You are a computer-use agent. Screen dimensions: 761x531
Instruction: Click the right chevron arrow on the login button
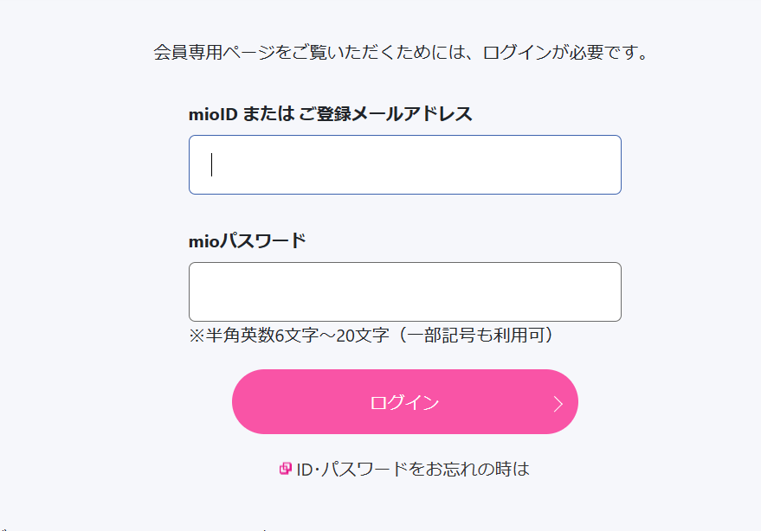coord(558,403)
